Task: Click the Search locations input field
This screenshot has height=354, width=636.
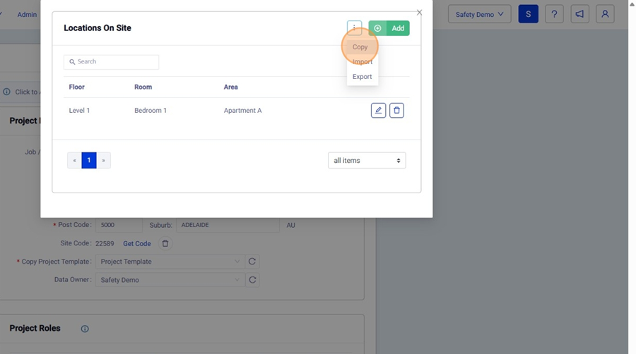Action: 112,62
